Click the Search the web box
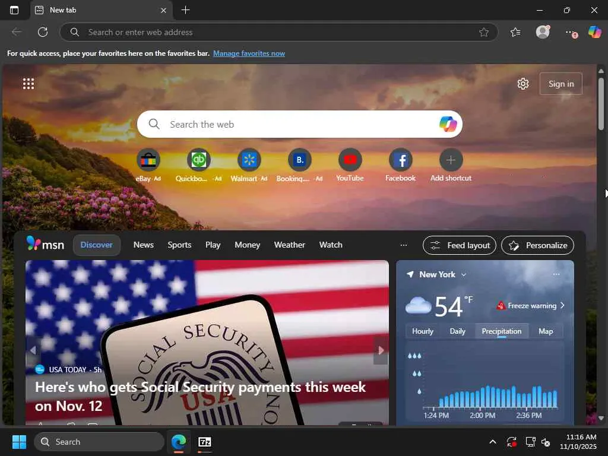The height and width of the screenshot is (456, 608). coord(299,124)
